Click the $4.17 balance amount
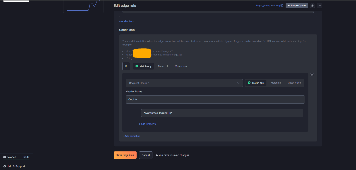 (26, 157)
